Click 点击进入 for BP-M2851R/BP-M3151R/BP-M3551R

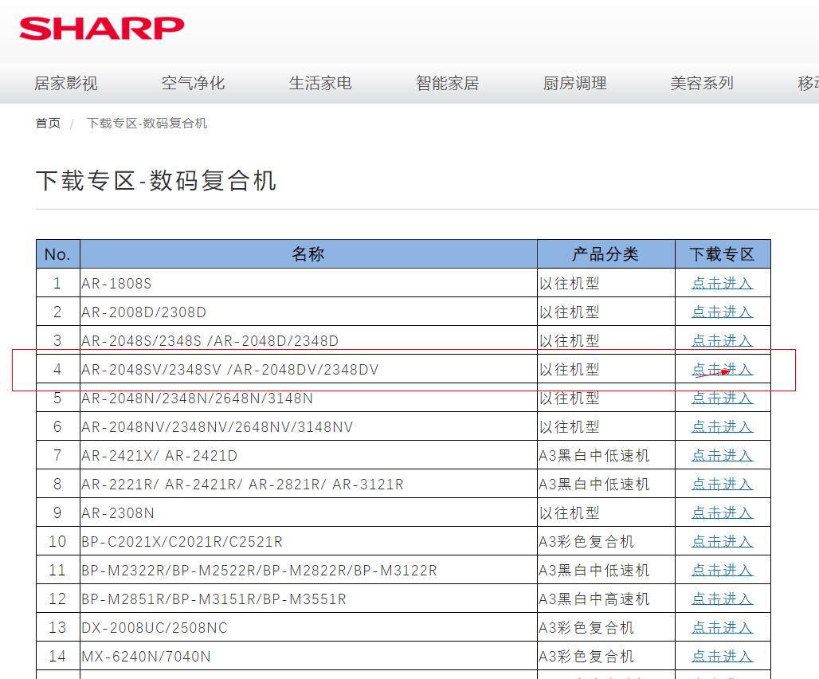click(722, 599)
